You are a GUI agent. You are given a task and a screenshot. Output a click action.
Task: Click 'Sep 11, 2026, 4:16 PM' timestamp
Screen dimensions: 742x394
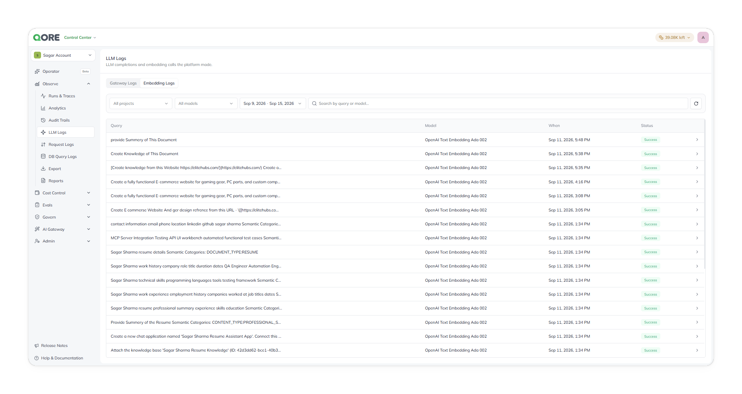[x=569, y=182]
